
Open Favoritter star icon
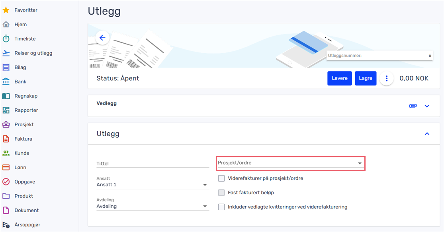(6, 10)
